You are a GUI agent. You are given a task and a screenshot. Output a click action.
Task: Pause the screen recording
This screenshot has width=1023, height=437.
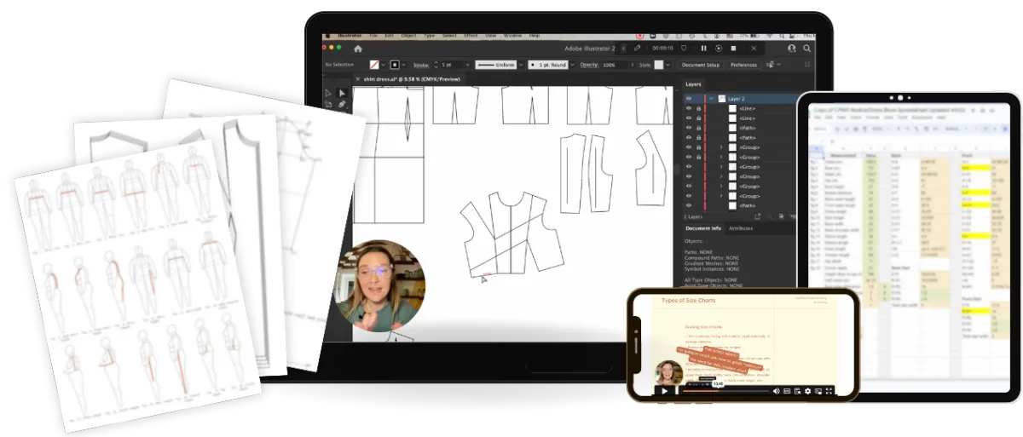704,49
